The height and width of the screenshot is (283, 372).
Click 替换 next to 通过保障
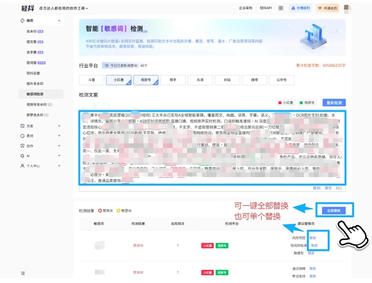coord(313,269)
